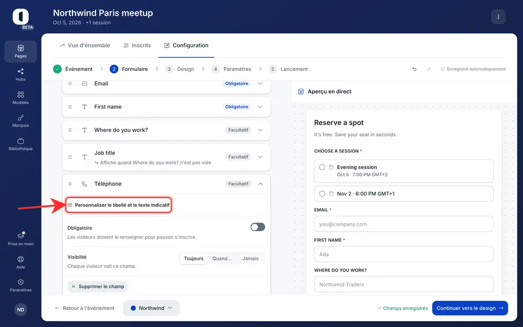Expand the First name field chevron

pos(260,107)
